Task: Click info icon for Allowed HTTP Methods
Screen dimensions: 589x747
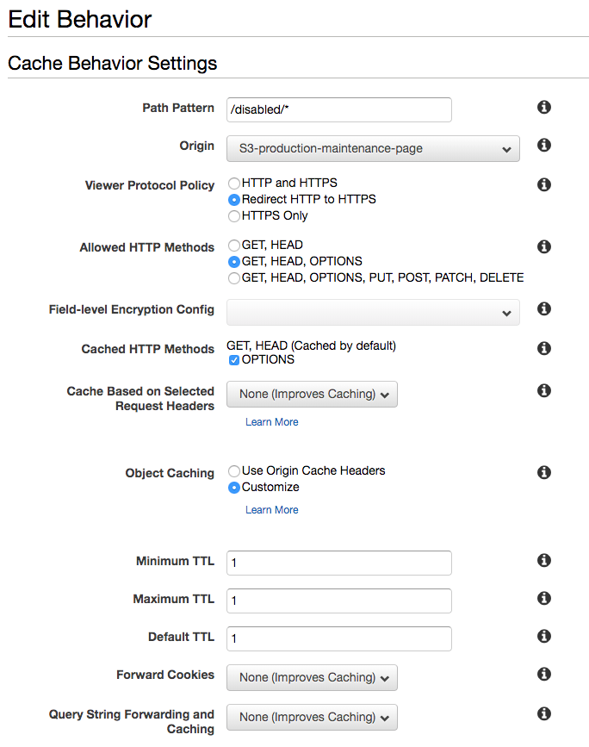Action: coord(543,246)
